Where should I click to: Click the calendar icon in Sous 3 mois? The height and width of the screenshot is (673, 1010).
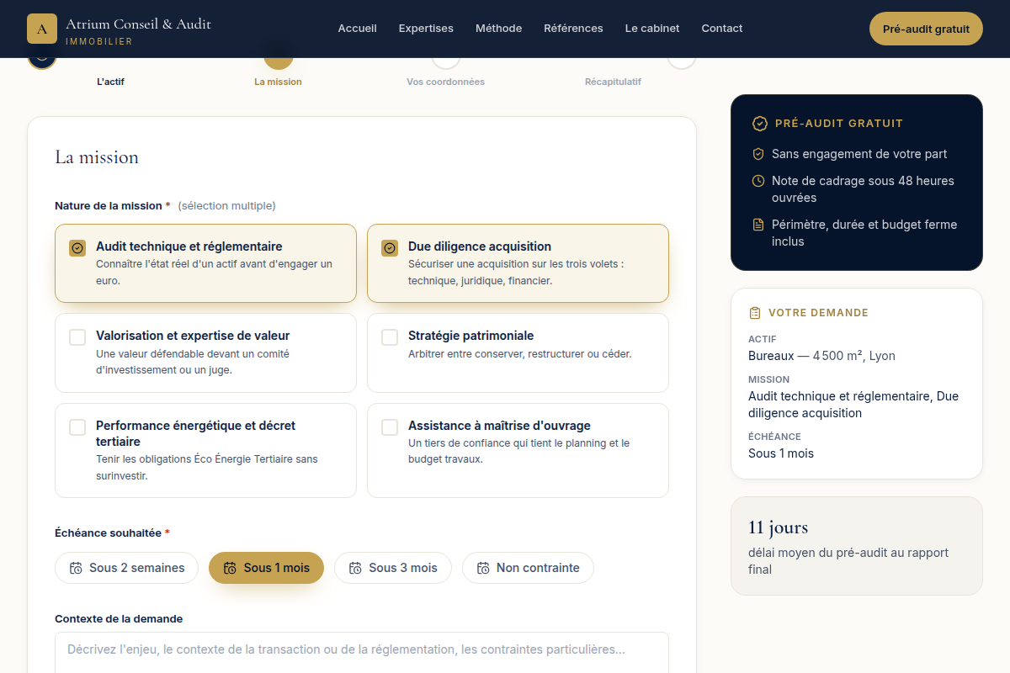pyautogui.click(x=355, y=568)
